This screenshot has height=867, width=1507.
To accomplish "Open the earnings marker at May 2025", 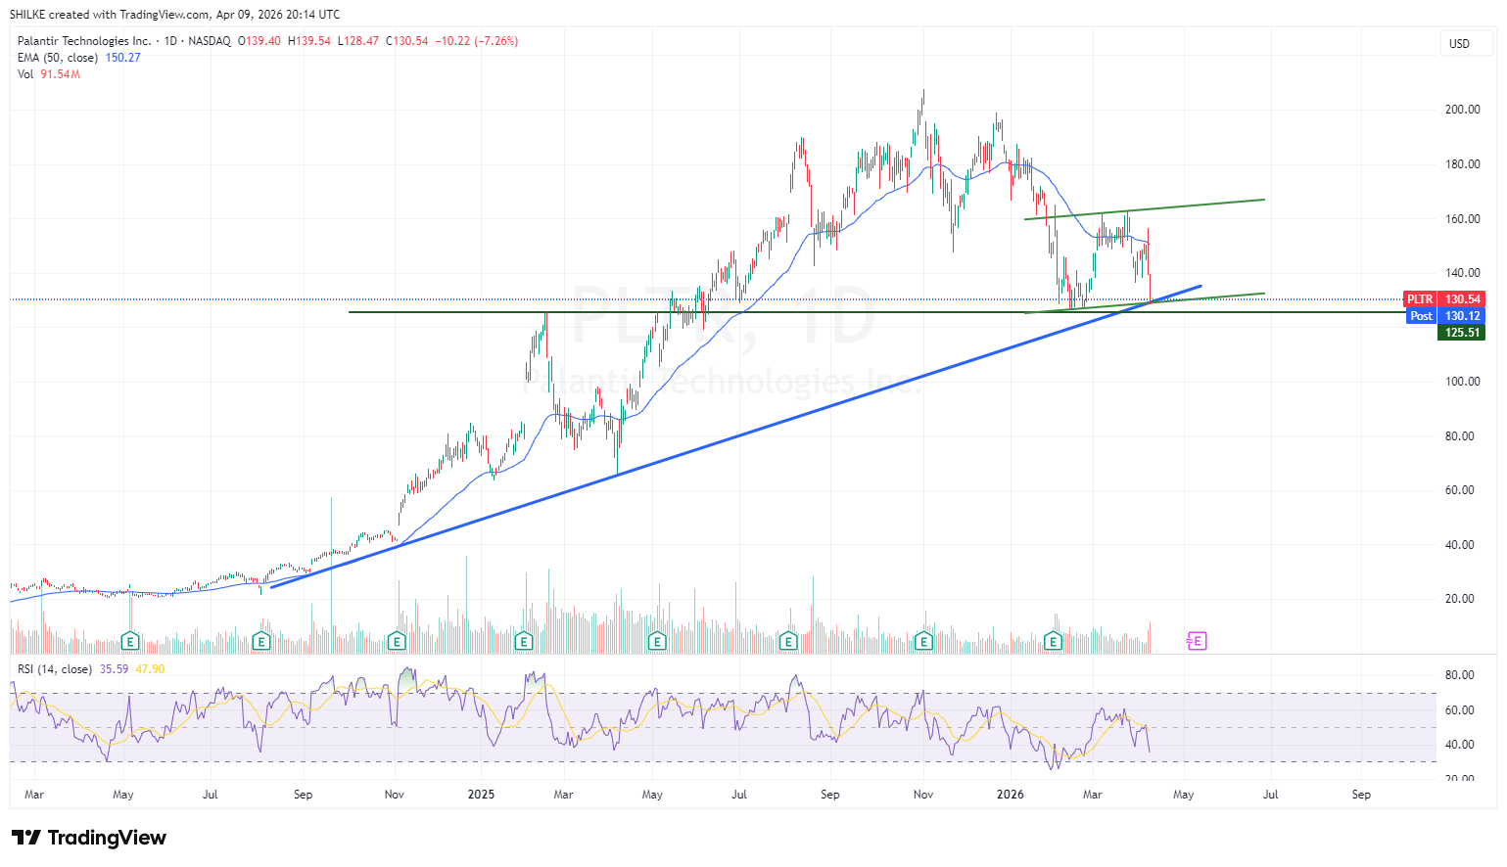I will click(657, 642).
